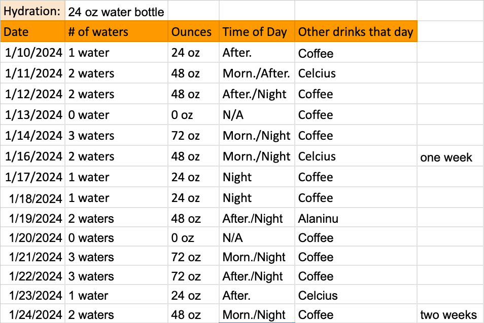This screenshot has width=484, height=323.
Task: Select the Date column header
Action: [32, 32]
